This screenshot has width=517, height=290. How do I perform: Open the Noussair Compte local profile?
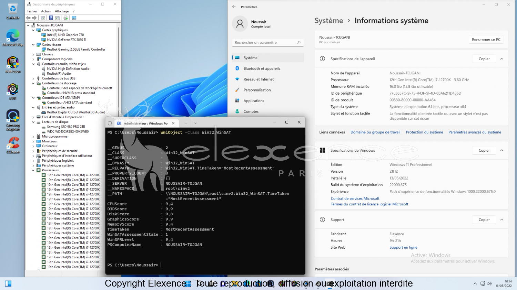point(252,24)
